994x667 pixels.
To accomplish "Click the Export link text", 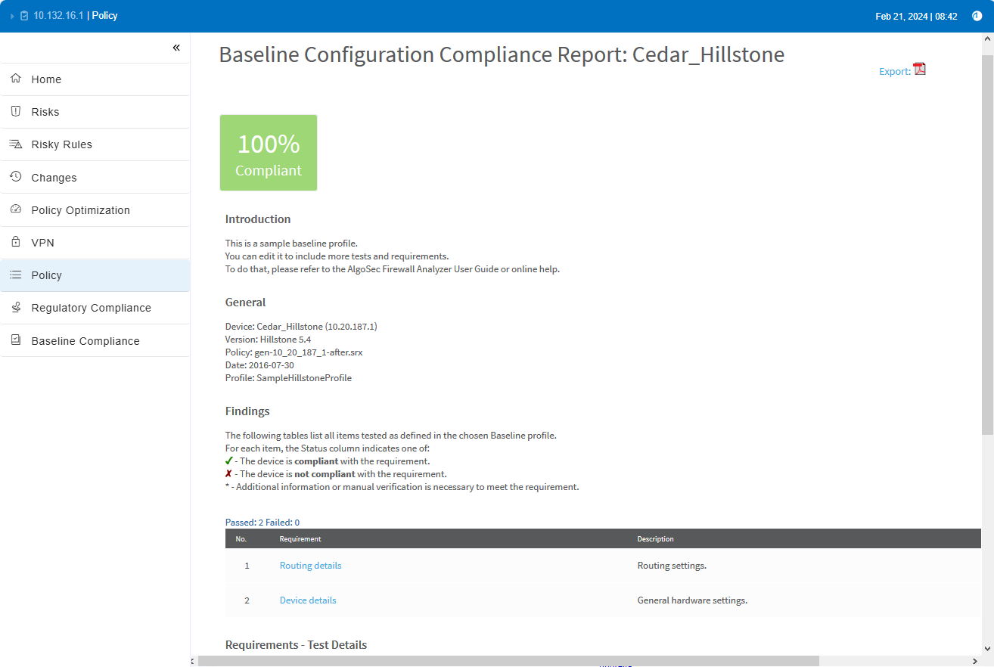I will coord(894,72).
